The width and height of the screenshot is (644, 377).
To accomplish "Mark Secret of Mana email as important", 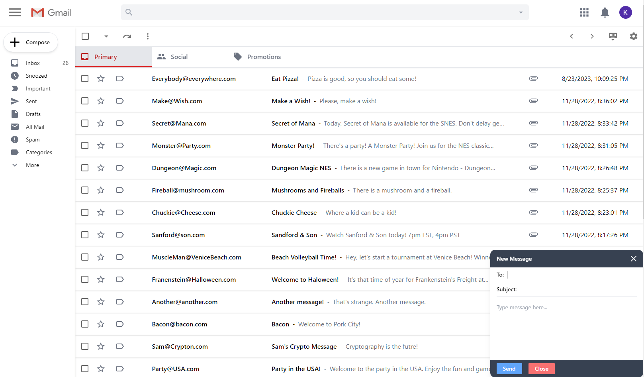I will pos(120,123).
